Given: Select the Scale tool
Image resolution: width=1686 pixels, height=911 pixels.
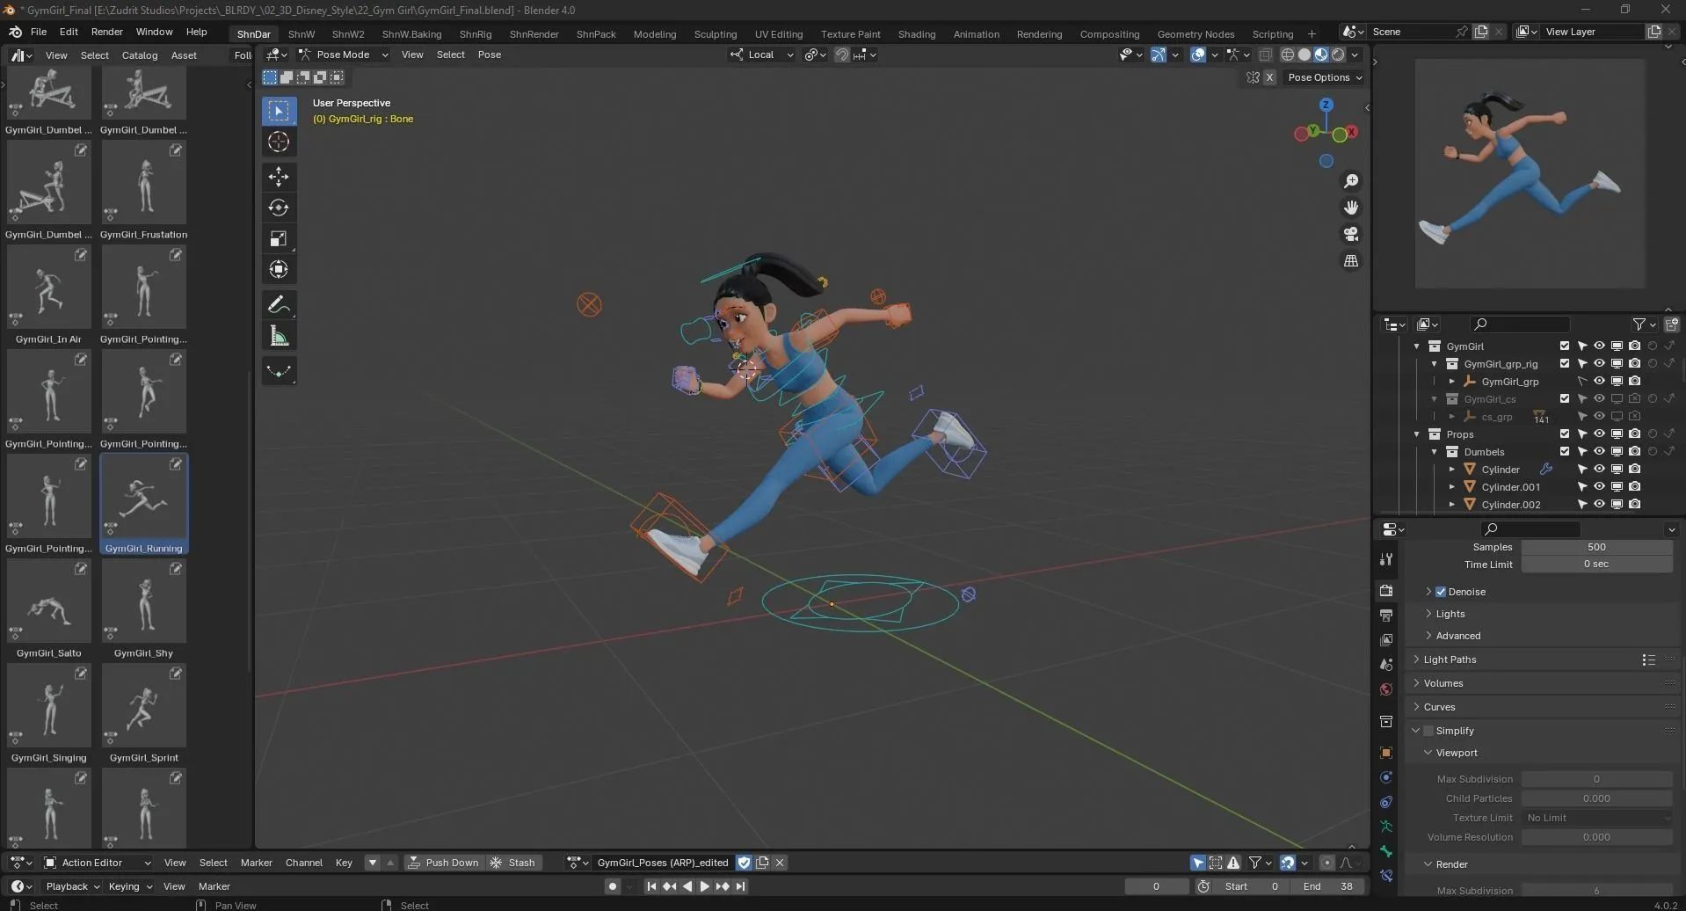Looking at the screenshot, I should (x=279, y=238).
